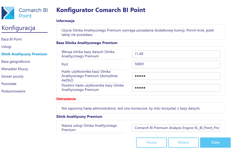Open the Serwer poczty step

[x=13, y=76]
